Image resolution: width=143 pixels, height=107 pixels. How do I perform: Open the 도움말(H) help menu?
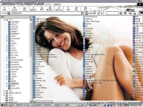point(57,4)
